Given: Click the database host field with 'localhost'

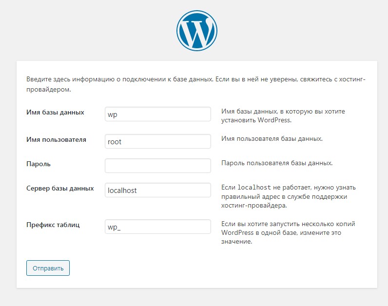Looking at the screenshot, I should tap(157, 190).
